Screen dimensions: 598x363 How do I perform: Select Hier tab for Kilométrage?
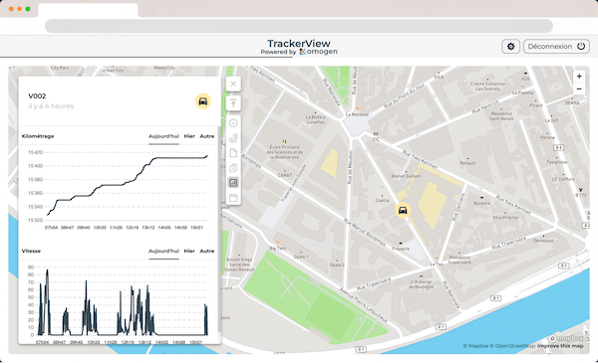(189, 136)
